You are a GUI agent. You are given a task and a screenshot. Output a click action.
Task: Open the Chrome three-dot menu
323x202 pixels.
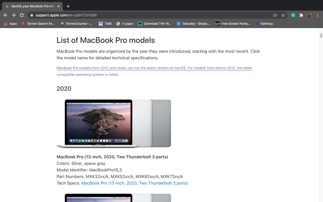tap(318, 15)
